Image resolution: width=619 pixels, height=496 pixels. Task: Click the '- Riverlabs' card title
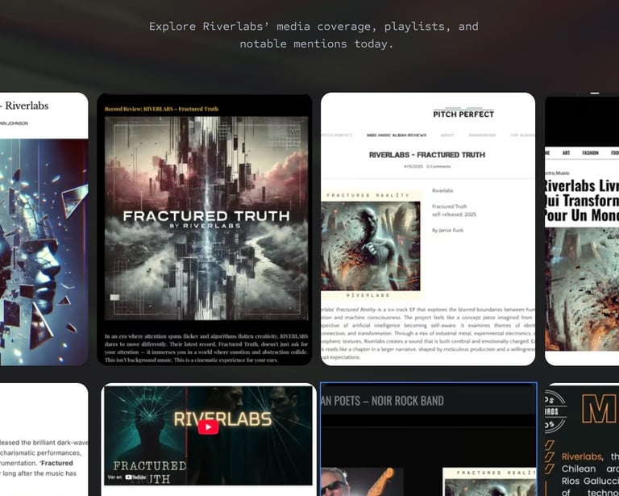click(24, 106)
